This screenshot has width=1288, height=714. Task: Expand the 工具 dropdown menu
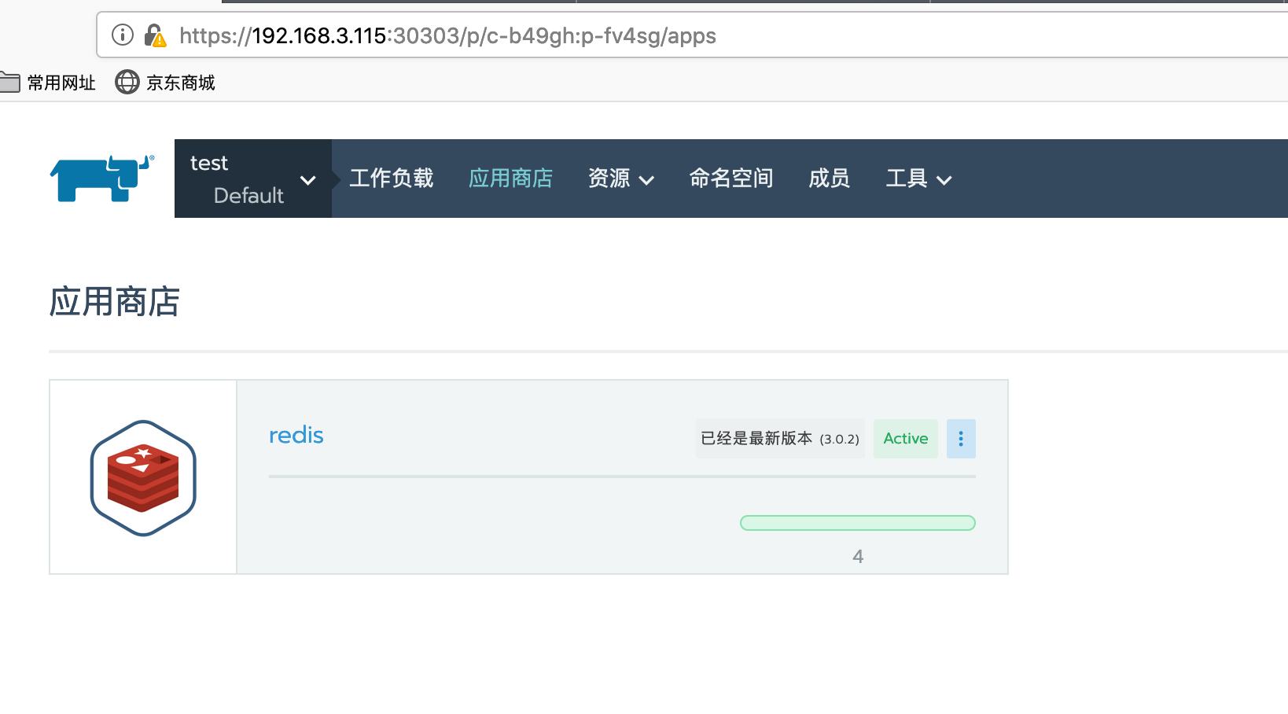pos(918,178)
